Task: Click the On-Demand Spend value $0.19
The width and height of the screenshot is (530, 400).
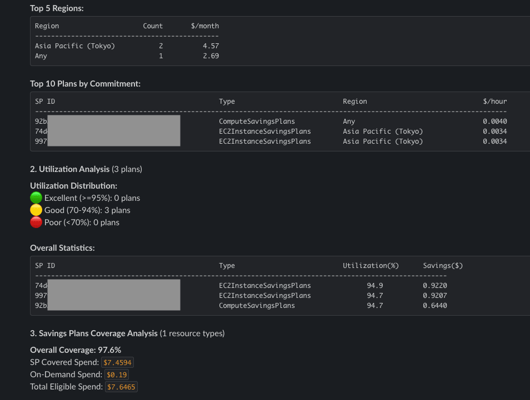Action: coord(116,375)
